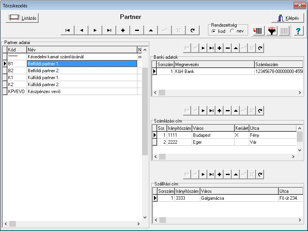This screenshot has width=308, height=231.
Task: Click the Fő út 234. street cell
Action: tap(291, 198)
